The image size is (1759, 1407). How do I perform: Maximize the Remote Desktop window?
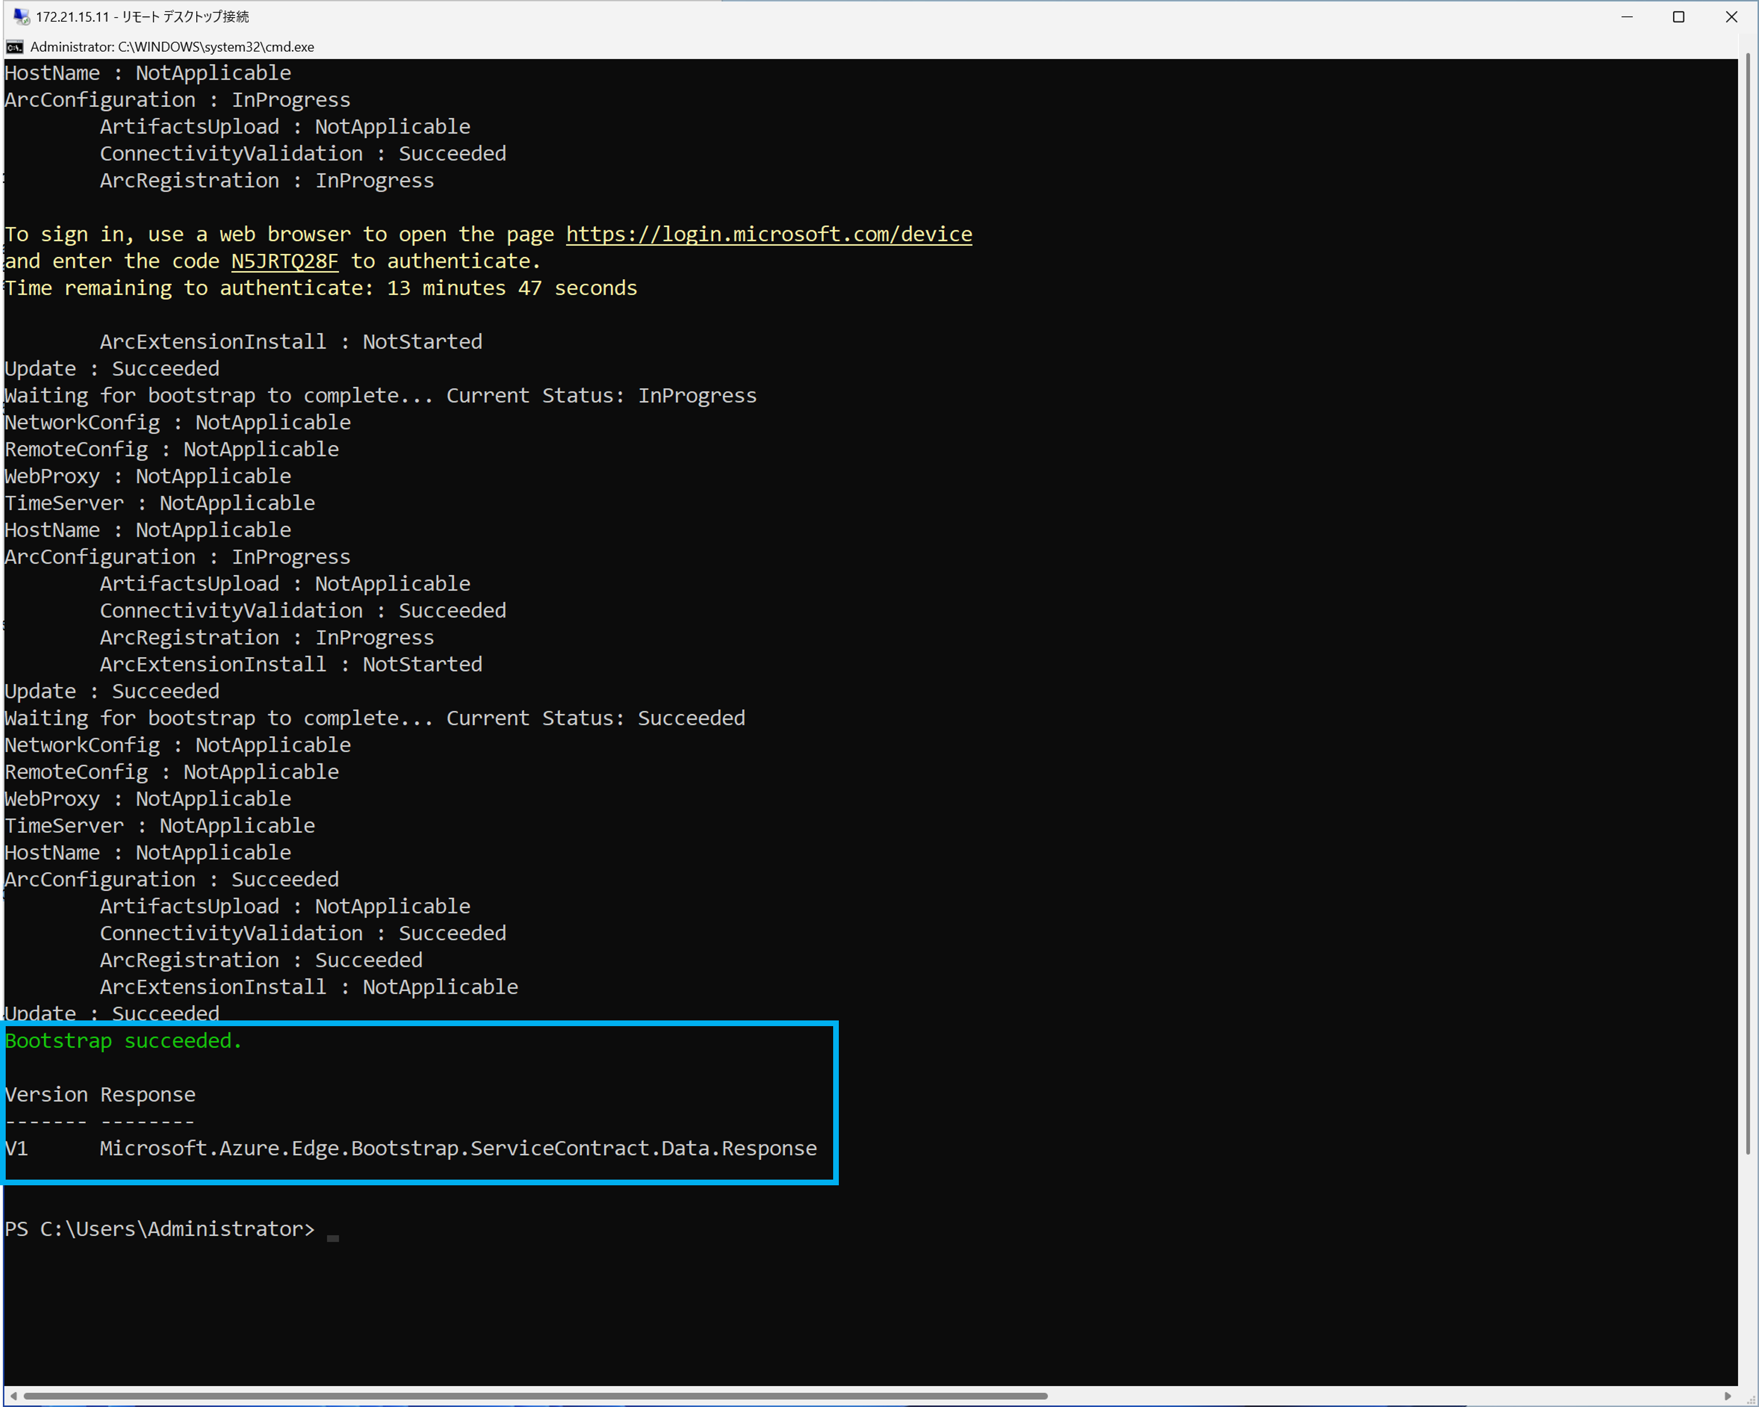click(1678, 16)
